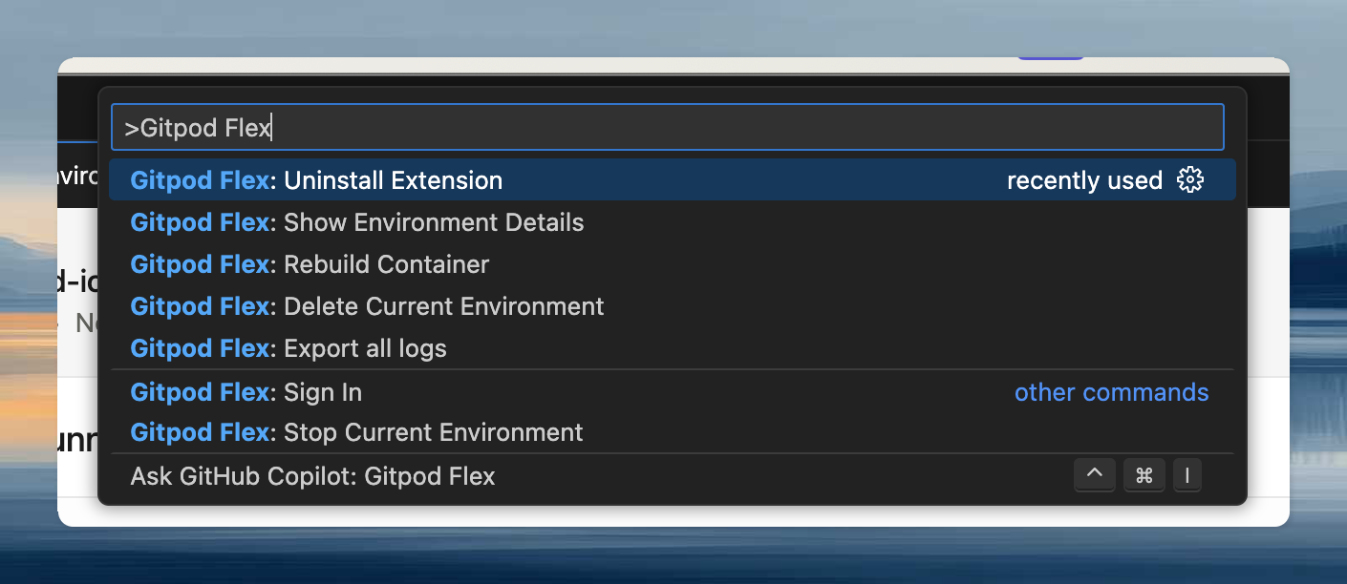Image resolution: width=1347 pixels, height=584 pixels.
Task: Click the separator row above Sign In
Action: 669,370
